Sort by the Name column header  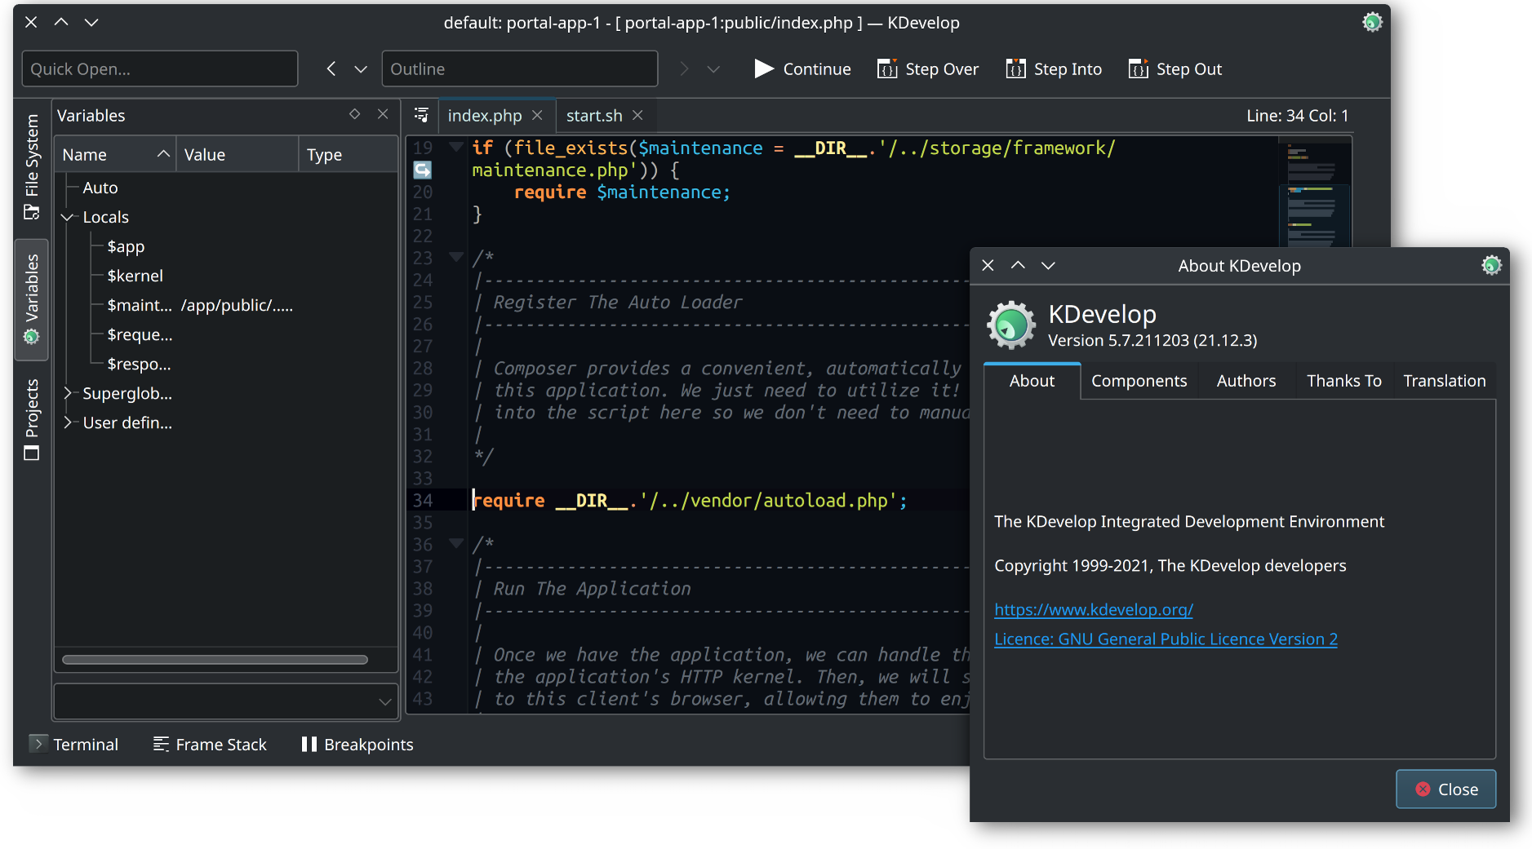[x=115, y=154]
